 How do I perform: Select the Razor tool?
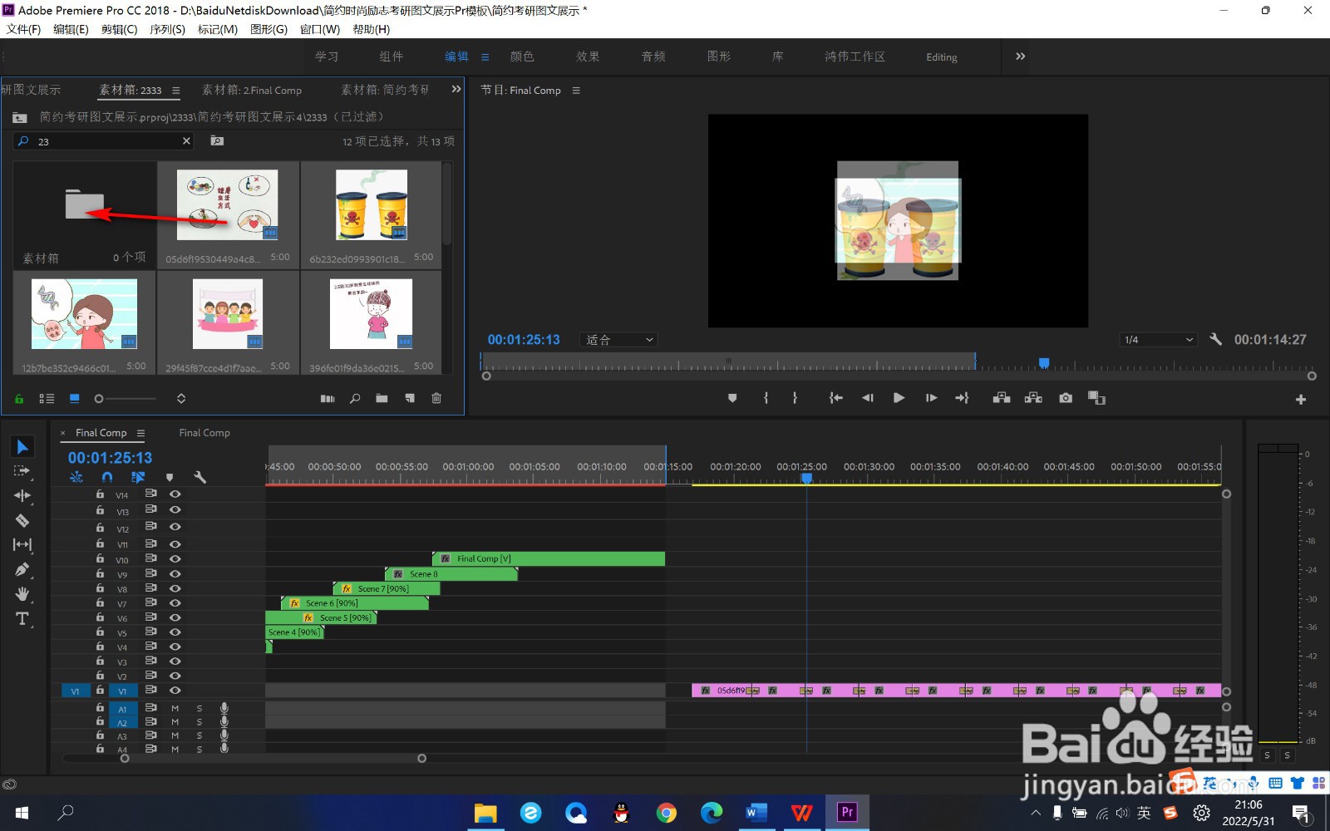22,520
